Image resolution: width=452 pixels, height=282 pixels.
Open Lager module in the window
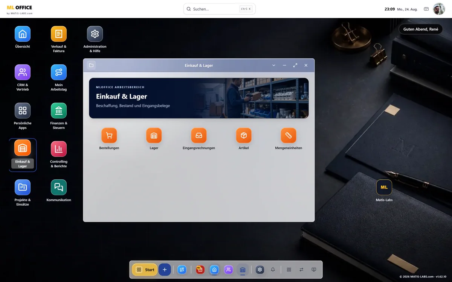coord(154,139)
